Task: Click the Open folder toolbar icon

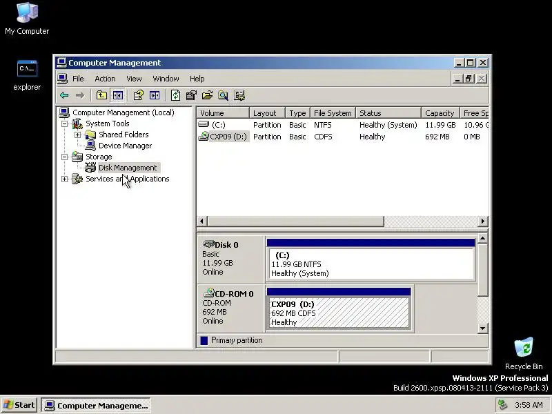Action: [208, 95]
